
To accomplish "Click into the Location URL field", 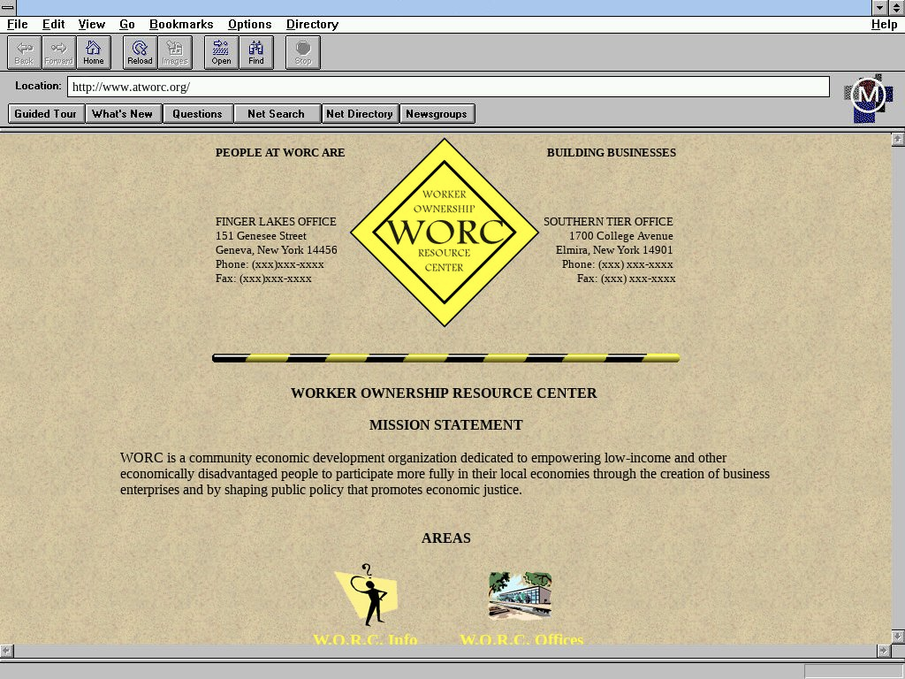I will (448, 87).
